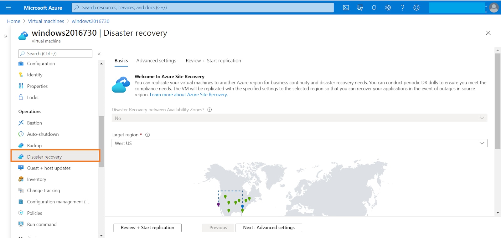The image size is (501, 238).
Task: Switch to Review + Start replication tab
Action: point(213,61)
